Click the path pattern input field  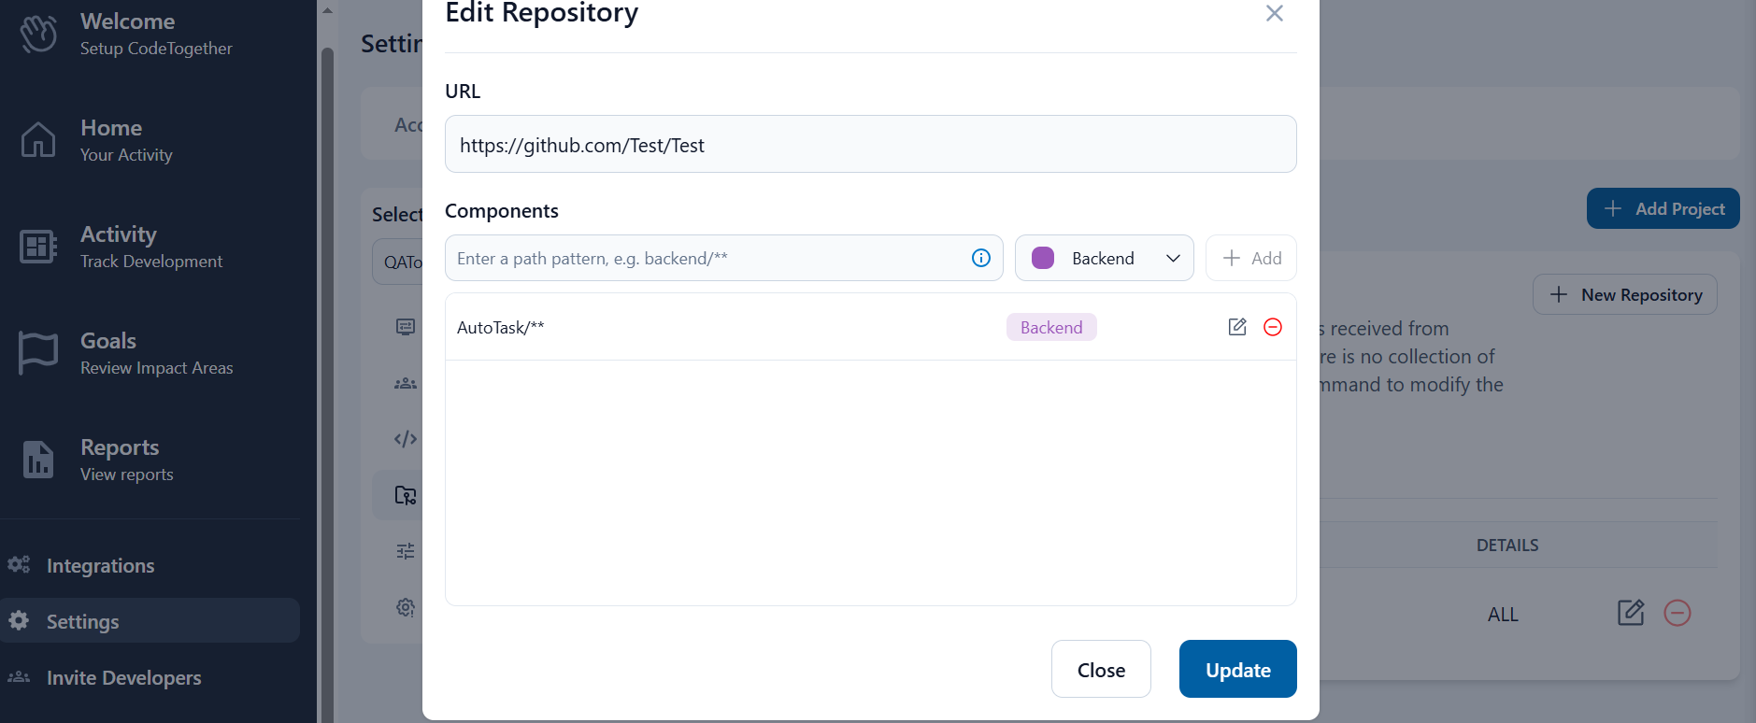click(x=706, y=258)
